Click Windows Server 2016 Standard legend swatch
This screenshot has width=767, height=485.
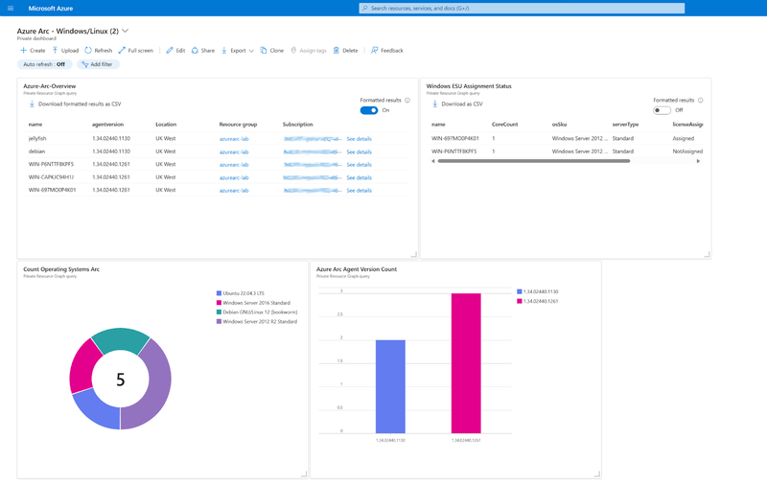[x=219, y=303]
